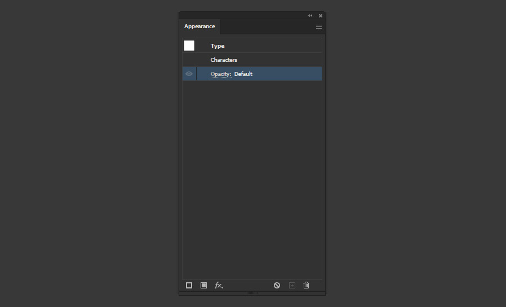Select the Appearance tab
The image size is (506, 307).
tap(199, 26)
